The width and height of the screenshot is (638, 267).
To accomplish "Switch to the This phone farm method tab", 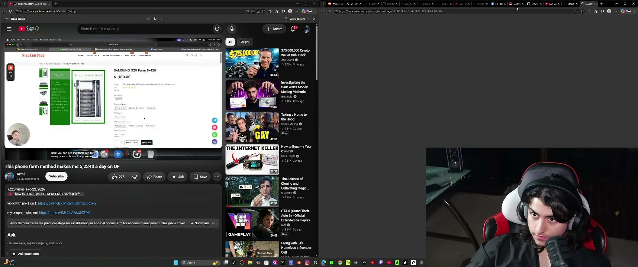I will click(30, 4).
